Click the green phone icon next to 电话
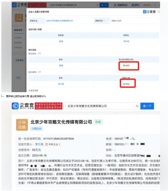 [x=134, y=139]
